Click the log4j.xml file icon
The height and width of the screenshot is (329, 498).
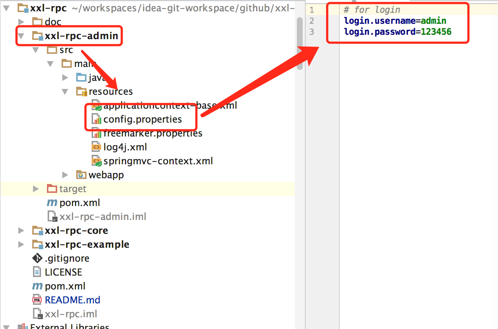(96, 147)
